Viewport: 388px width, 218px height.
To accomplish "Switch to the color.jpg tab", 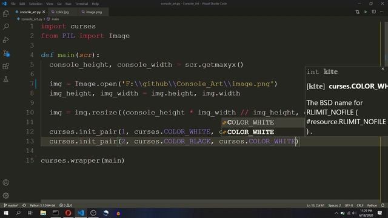I will coord(62,12).
